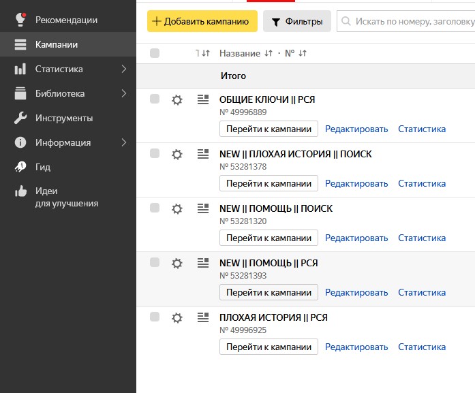Open Информация in the sidebar
The width and height of the screenshot is (475, 393).
pos(68,142)
